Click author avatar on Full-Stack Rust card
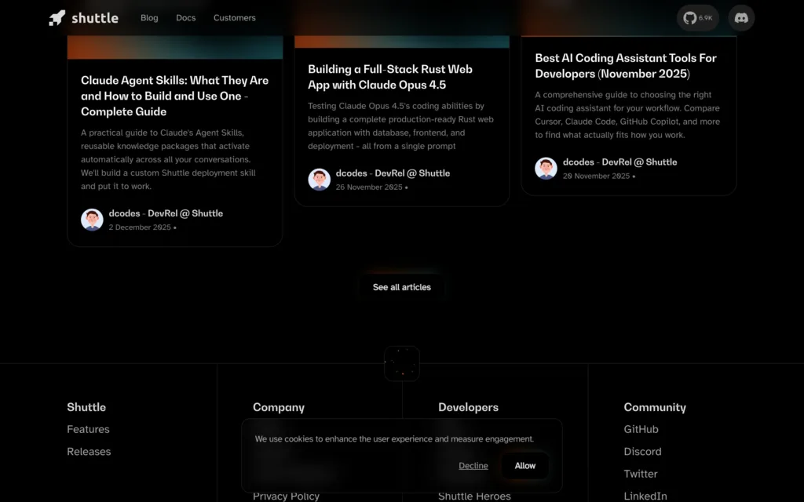Image resolution: width=804 pixels, height=502 pixels. click(x=320, y=180)
